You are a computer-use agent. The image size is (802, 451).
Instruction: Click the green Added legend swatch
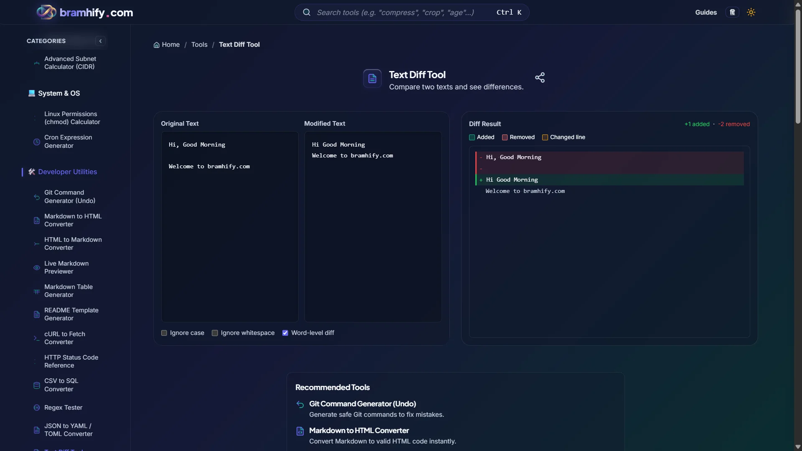472,137
